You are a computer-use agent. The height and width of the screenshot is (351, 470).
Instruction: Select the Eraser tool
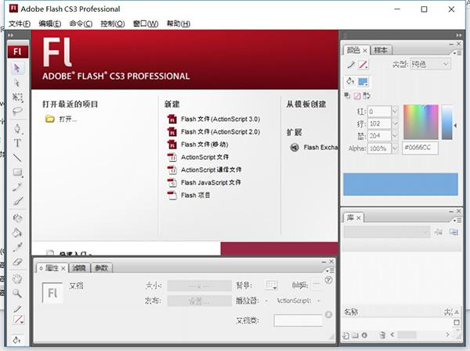(x=17, y=262)
